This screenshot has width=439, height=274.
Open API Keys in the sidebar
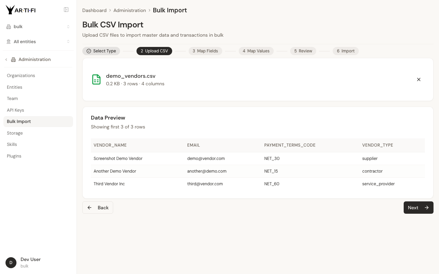click(15, 110)
